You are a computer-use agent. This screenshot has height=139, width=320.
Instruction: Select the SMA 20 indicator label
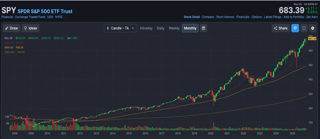(13, 43)
